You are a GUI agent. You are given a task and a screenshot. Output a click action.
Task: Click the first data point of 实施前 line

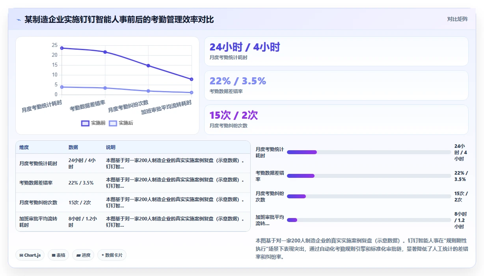tap(62, 48)
